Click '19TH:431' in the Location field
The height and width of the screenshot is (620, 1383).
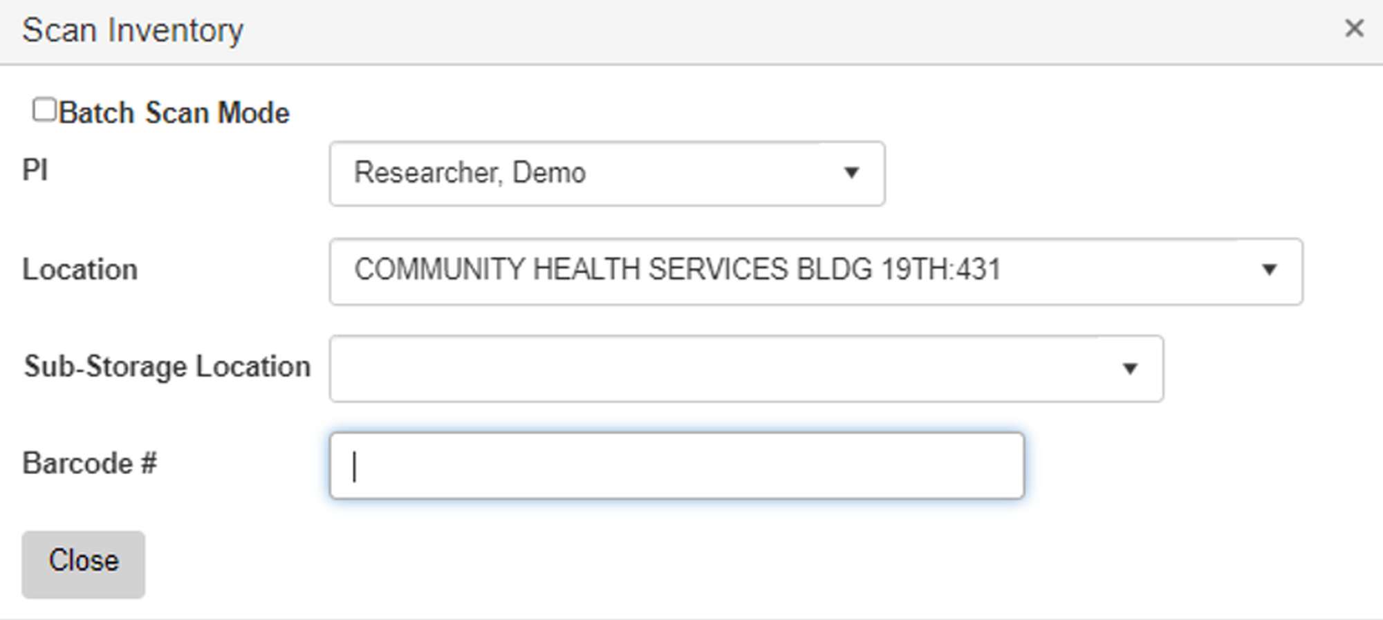click(x=941, y=270)
